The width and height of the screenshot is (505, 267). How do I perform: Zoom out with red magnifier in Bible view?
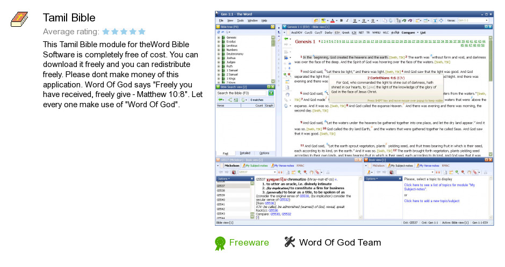coord(289,75)
